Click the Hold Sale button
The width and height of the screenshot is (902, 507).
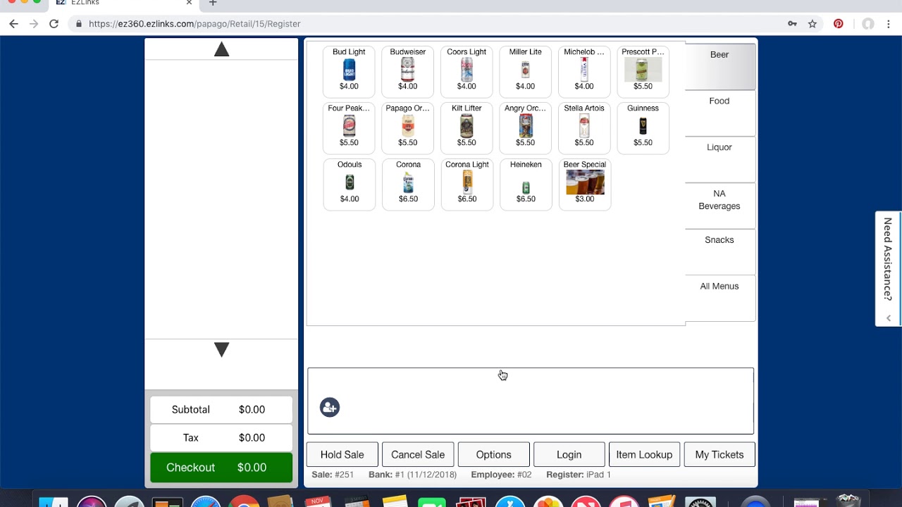(x=342, y=455)
